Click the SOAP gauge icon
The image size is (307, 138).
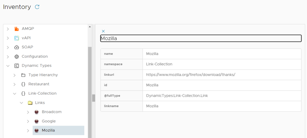point(16,47)
